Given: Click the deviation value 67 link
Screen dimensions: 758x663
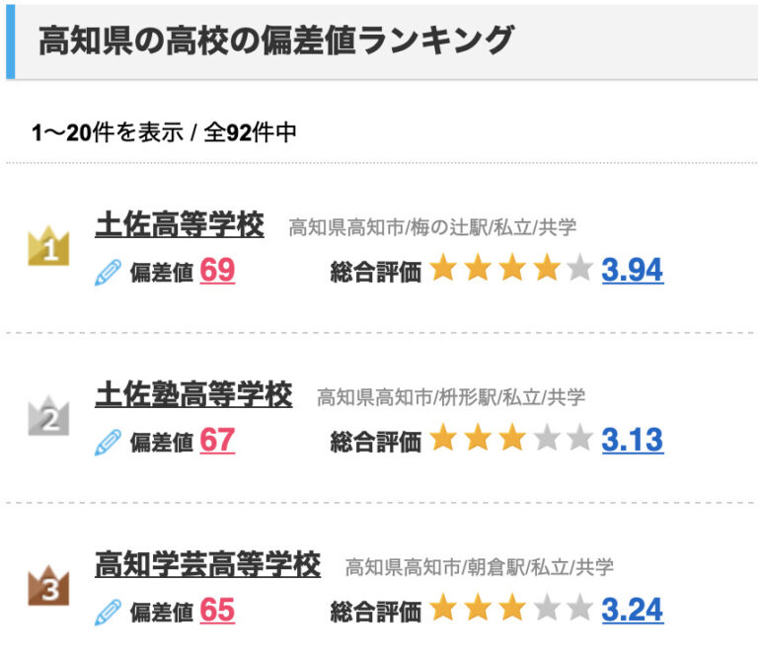Looking at the screenshot, I should pyautogui.click(x=217, y=440).
